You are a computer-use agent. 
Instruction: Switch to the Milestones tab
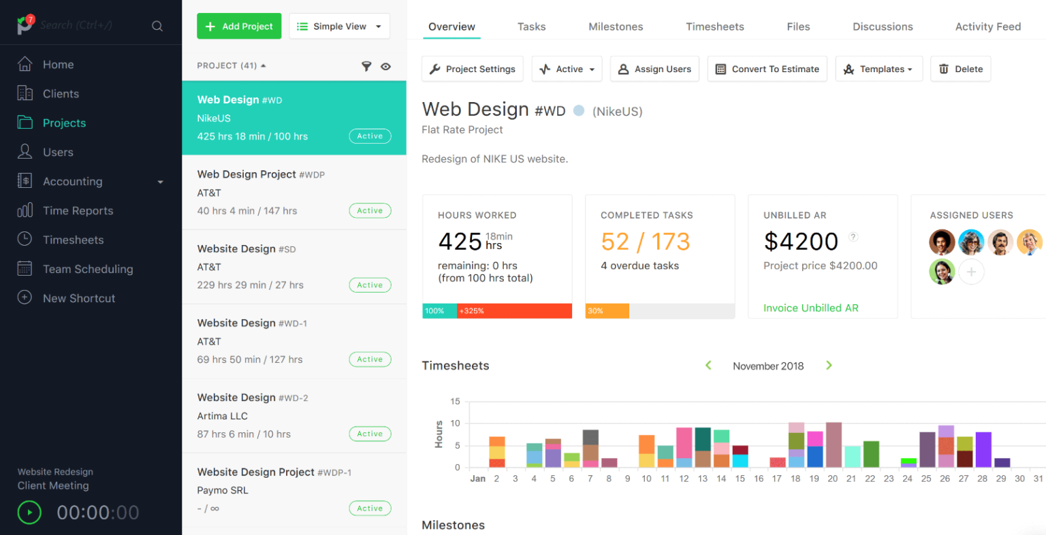[616, 27]
